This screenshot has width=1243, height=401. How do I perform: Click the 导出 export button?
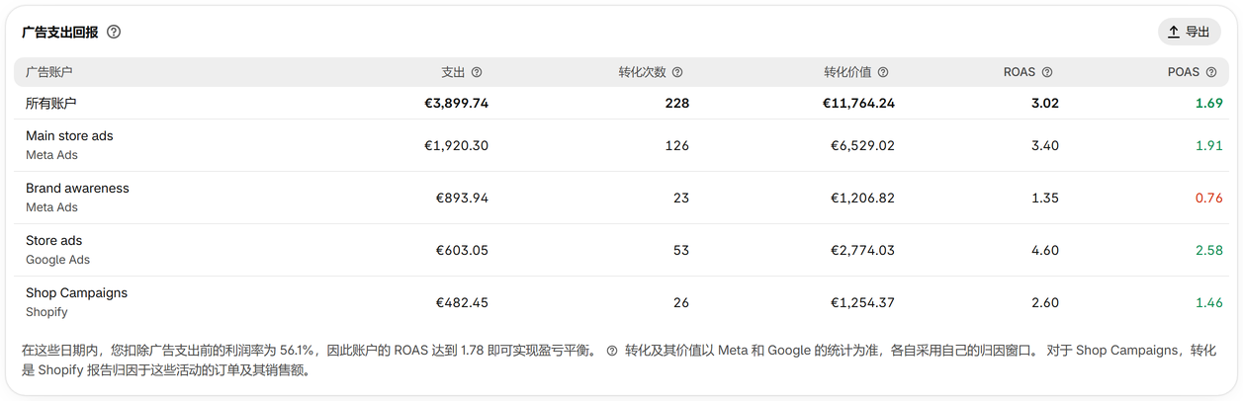click(1189, 32)
